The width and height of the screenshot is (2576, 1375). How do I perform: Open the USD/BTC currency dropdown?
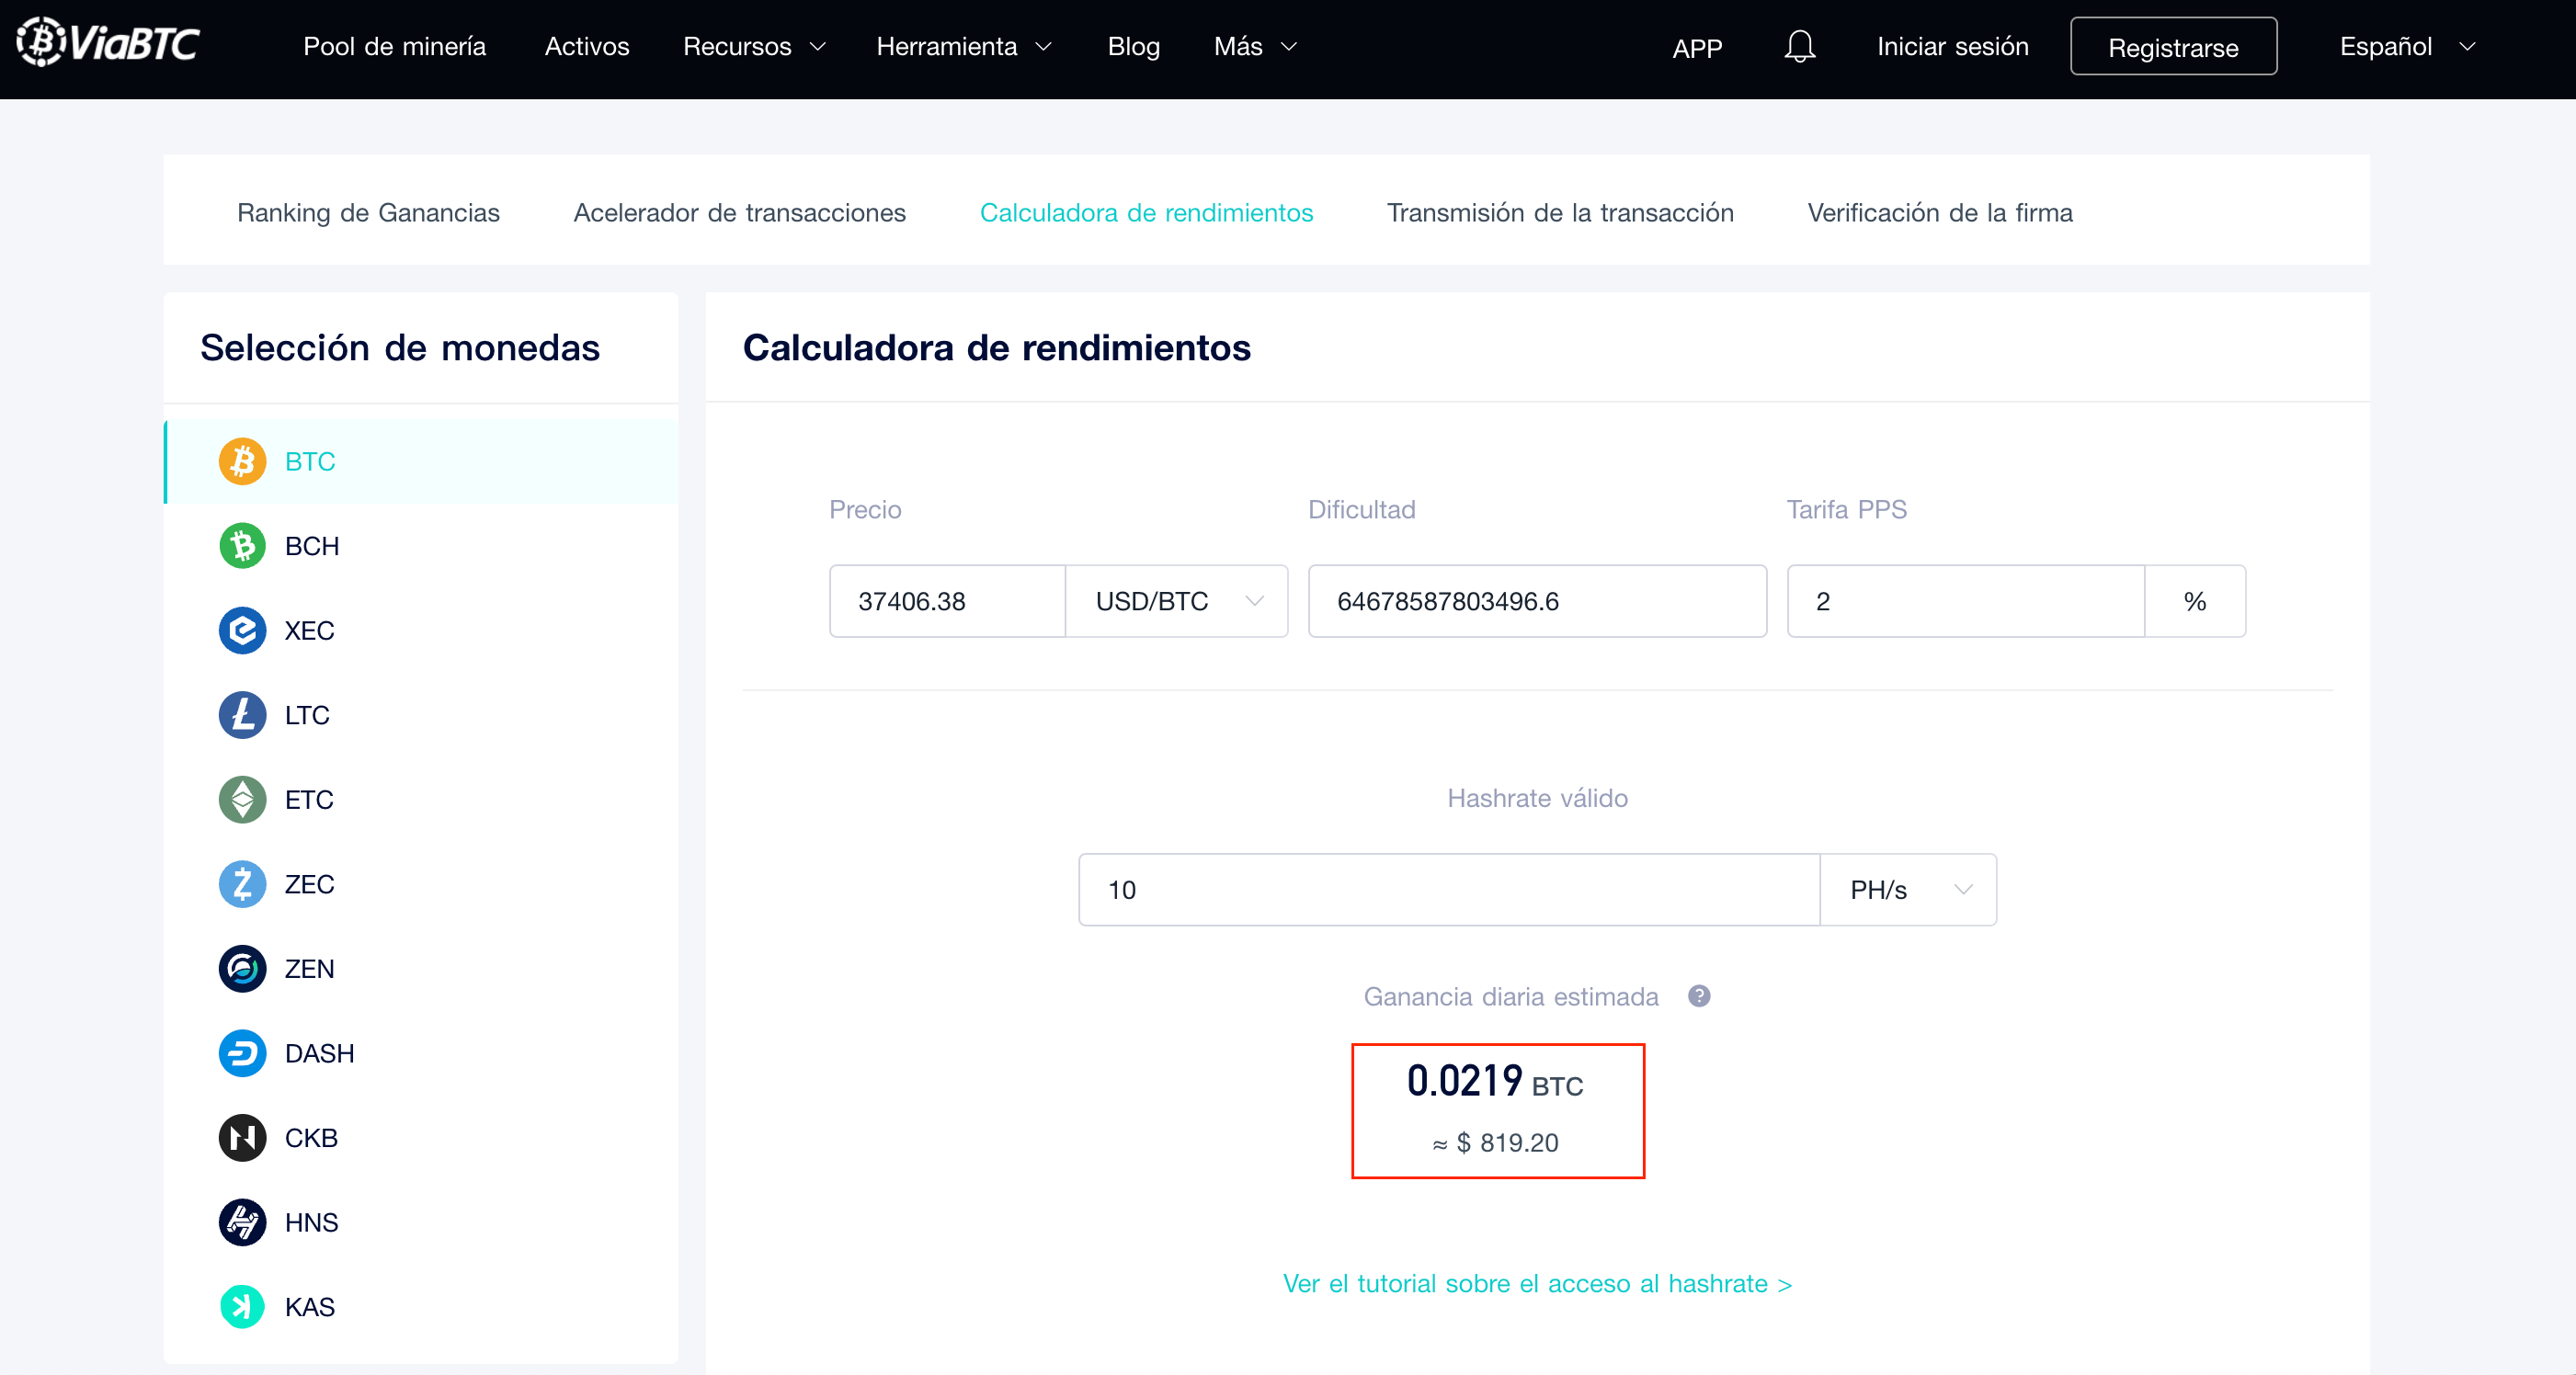1177,601
